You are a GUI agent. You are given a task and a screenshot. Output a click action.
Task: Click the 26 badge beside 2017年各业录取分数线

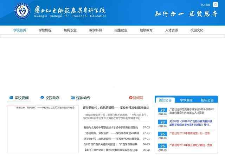click(x=162, y=147)
